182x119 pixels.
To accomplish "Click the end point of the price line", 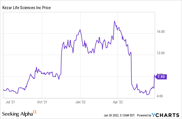I will pos(154,75).
